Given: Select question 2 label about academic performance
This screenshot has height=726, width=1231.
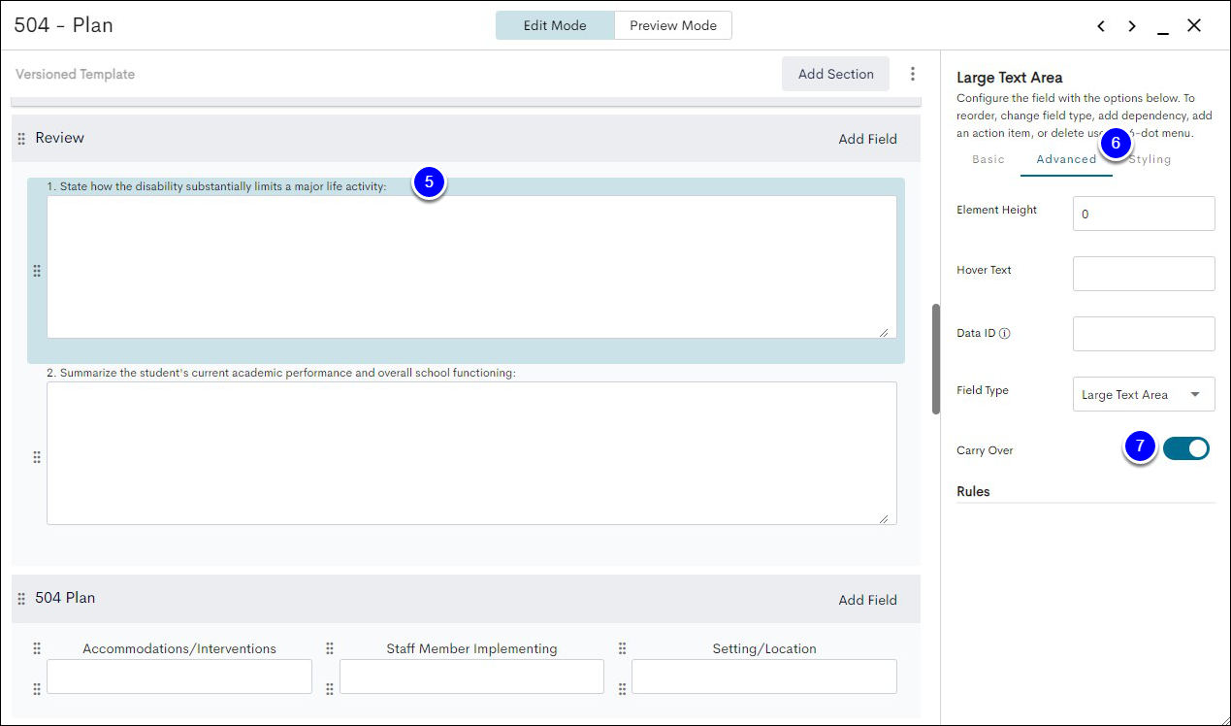Looking at the screenshot, I should pos(281,373).
